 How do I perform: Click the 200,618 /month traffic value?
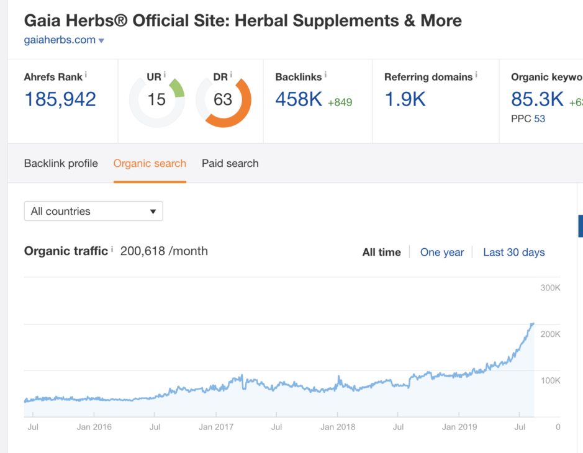tap(164, 251)
